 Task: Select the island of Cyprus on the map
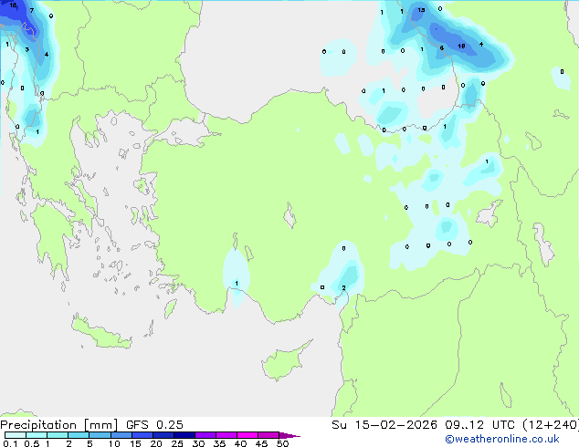pos(284,362)
